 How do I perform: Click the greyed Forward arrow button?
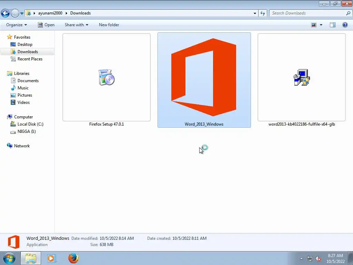tap(15, 13)
